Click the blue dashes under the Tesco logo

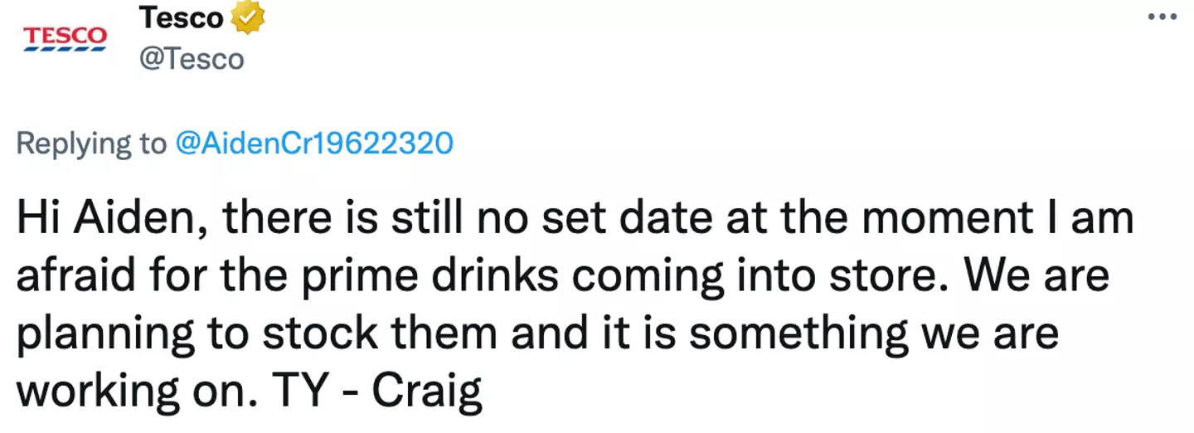[x=65, y=49]
